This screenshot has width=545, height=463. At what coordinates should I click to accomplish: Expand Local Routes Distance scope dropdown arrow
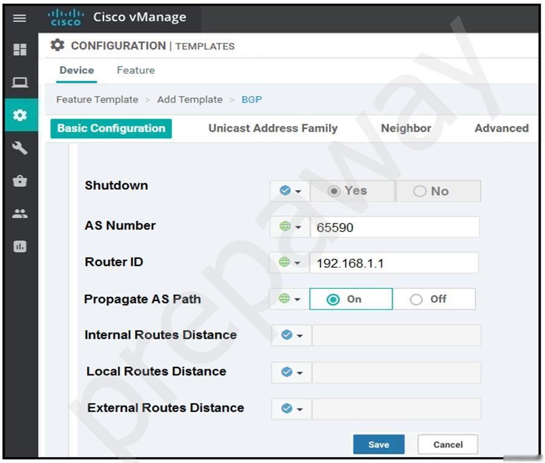click(x=299, y=373)
